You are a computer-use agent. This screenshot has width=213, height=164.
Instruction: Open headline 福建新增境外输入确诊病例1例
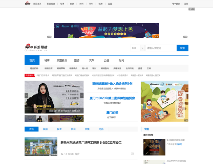(112, 84)
